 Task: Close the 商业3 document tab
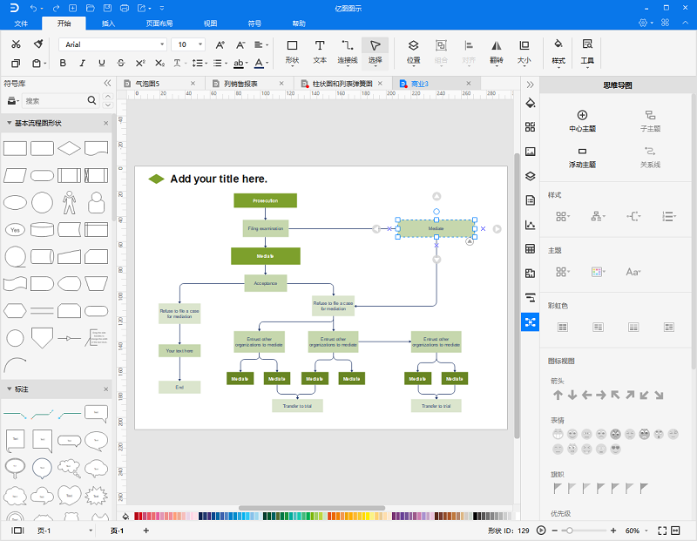pyautogui.click(x=468, y=83)
